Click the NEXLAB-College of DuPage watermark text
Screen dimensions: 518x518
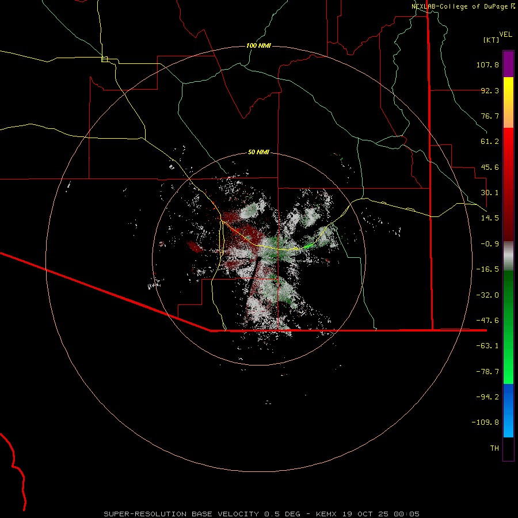click(x=463, y=6)
